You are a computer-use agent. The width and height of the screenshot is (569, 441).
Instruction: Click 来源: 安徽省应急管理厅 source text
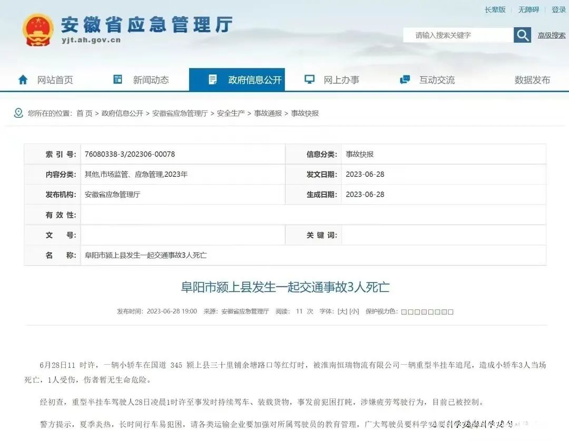pos(236,311)
